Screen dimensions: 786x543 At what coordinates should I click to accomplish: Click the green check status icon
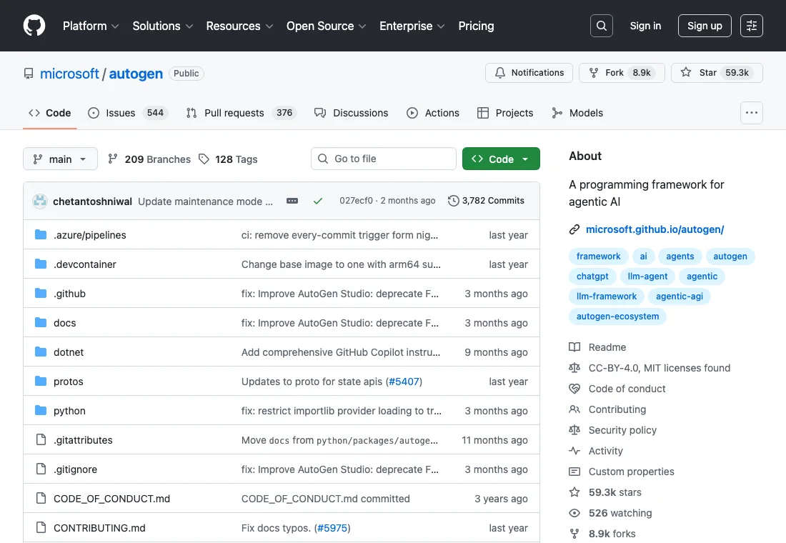pyautogui.click(x=318, y=201)
